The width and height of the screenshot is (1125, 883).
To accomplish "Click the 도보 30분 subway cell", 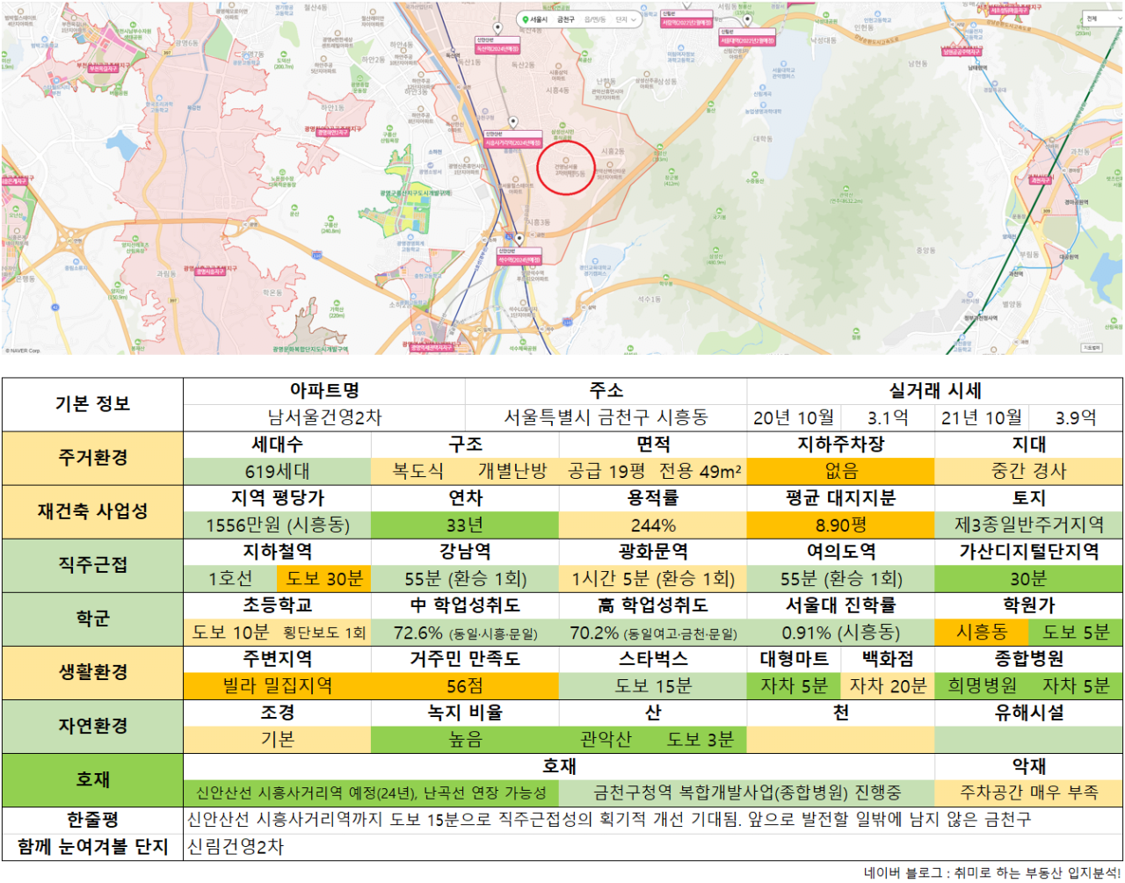I will click(323, 578).
